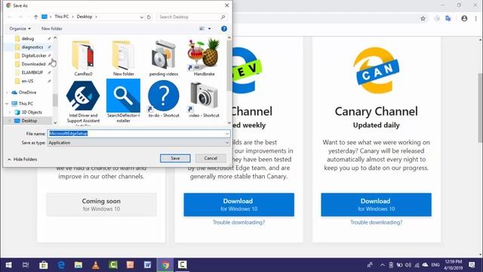Select ELAMBKUP folder in navigation pane

coord(32,73)
